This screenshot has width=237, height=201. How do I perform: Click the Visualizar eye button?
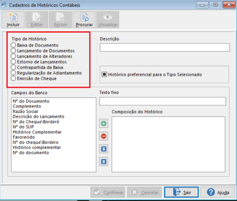[x=108, y=20]
